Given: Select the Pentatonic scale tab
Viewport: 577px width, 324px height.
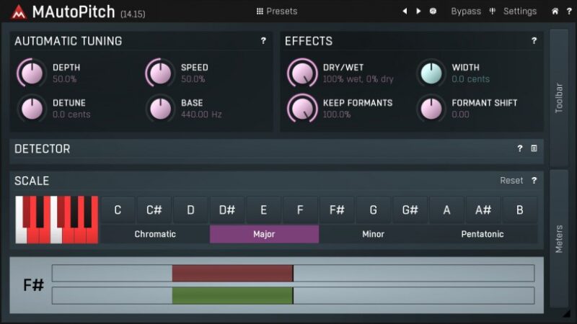Looking at the screenshot, I should click(x=482, y=234).
